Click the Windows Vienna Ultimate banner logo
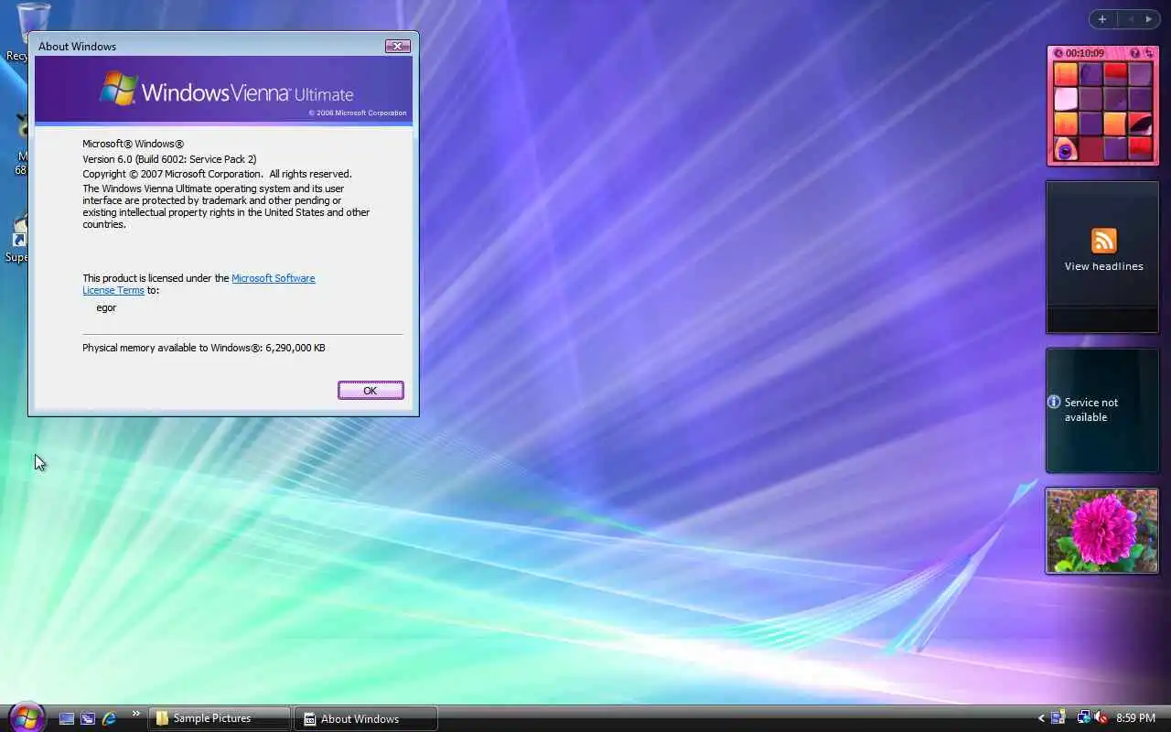The height and width of the screenshot is (732, 1171). 226,91
